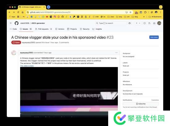Click the install/cast icon in address bar
This screenshot has height=126, width=170.
pos(126,12)
